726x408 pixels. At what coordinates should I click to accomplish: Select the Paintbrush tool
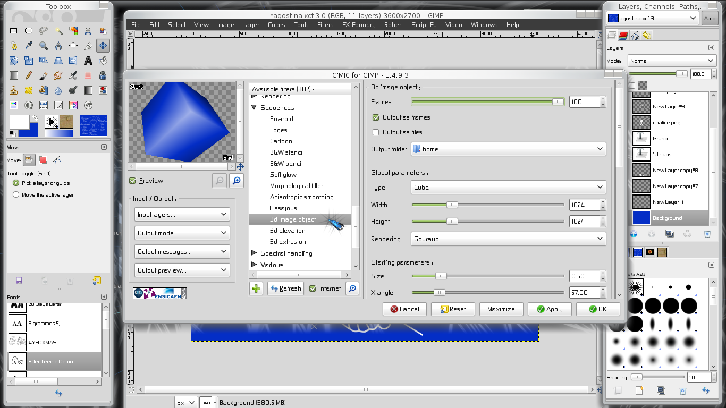(44, 75)
